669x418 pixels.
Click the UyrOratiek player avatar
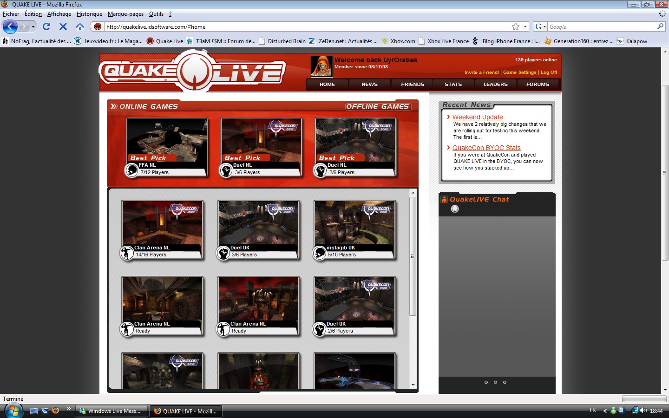pos(321,66)
